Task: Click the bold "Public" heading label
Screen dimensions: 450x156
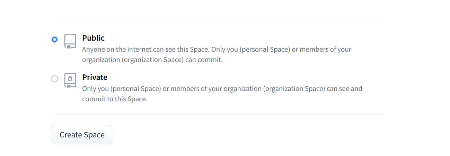Action: (x=93, y=38)
